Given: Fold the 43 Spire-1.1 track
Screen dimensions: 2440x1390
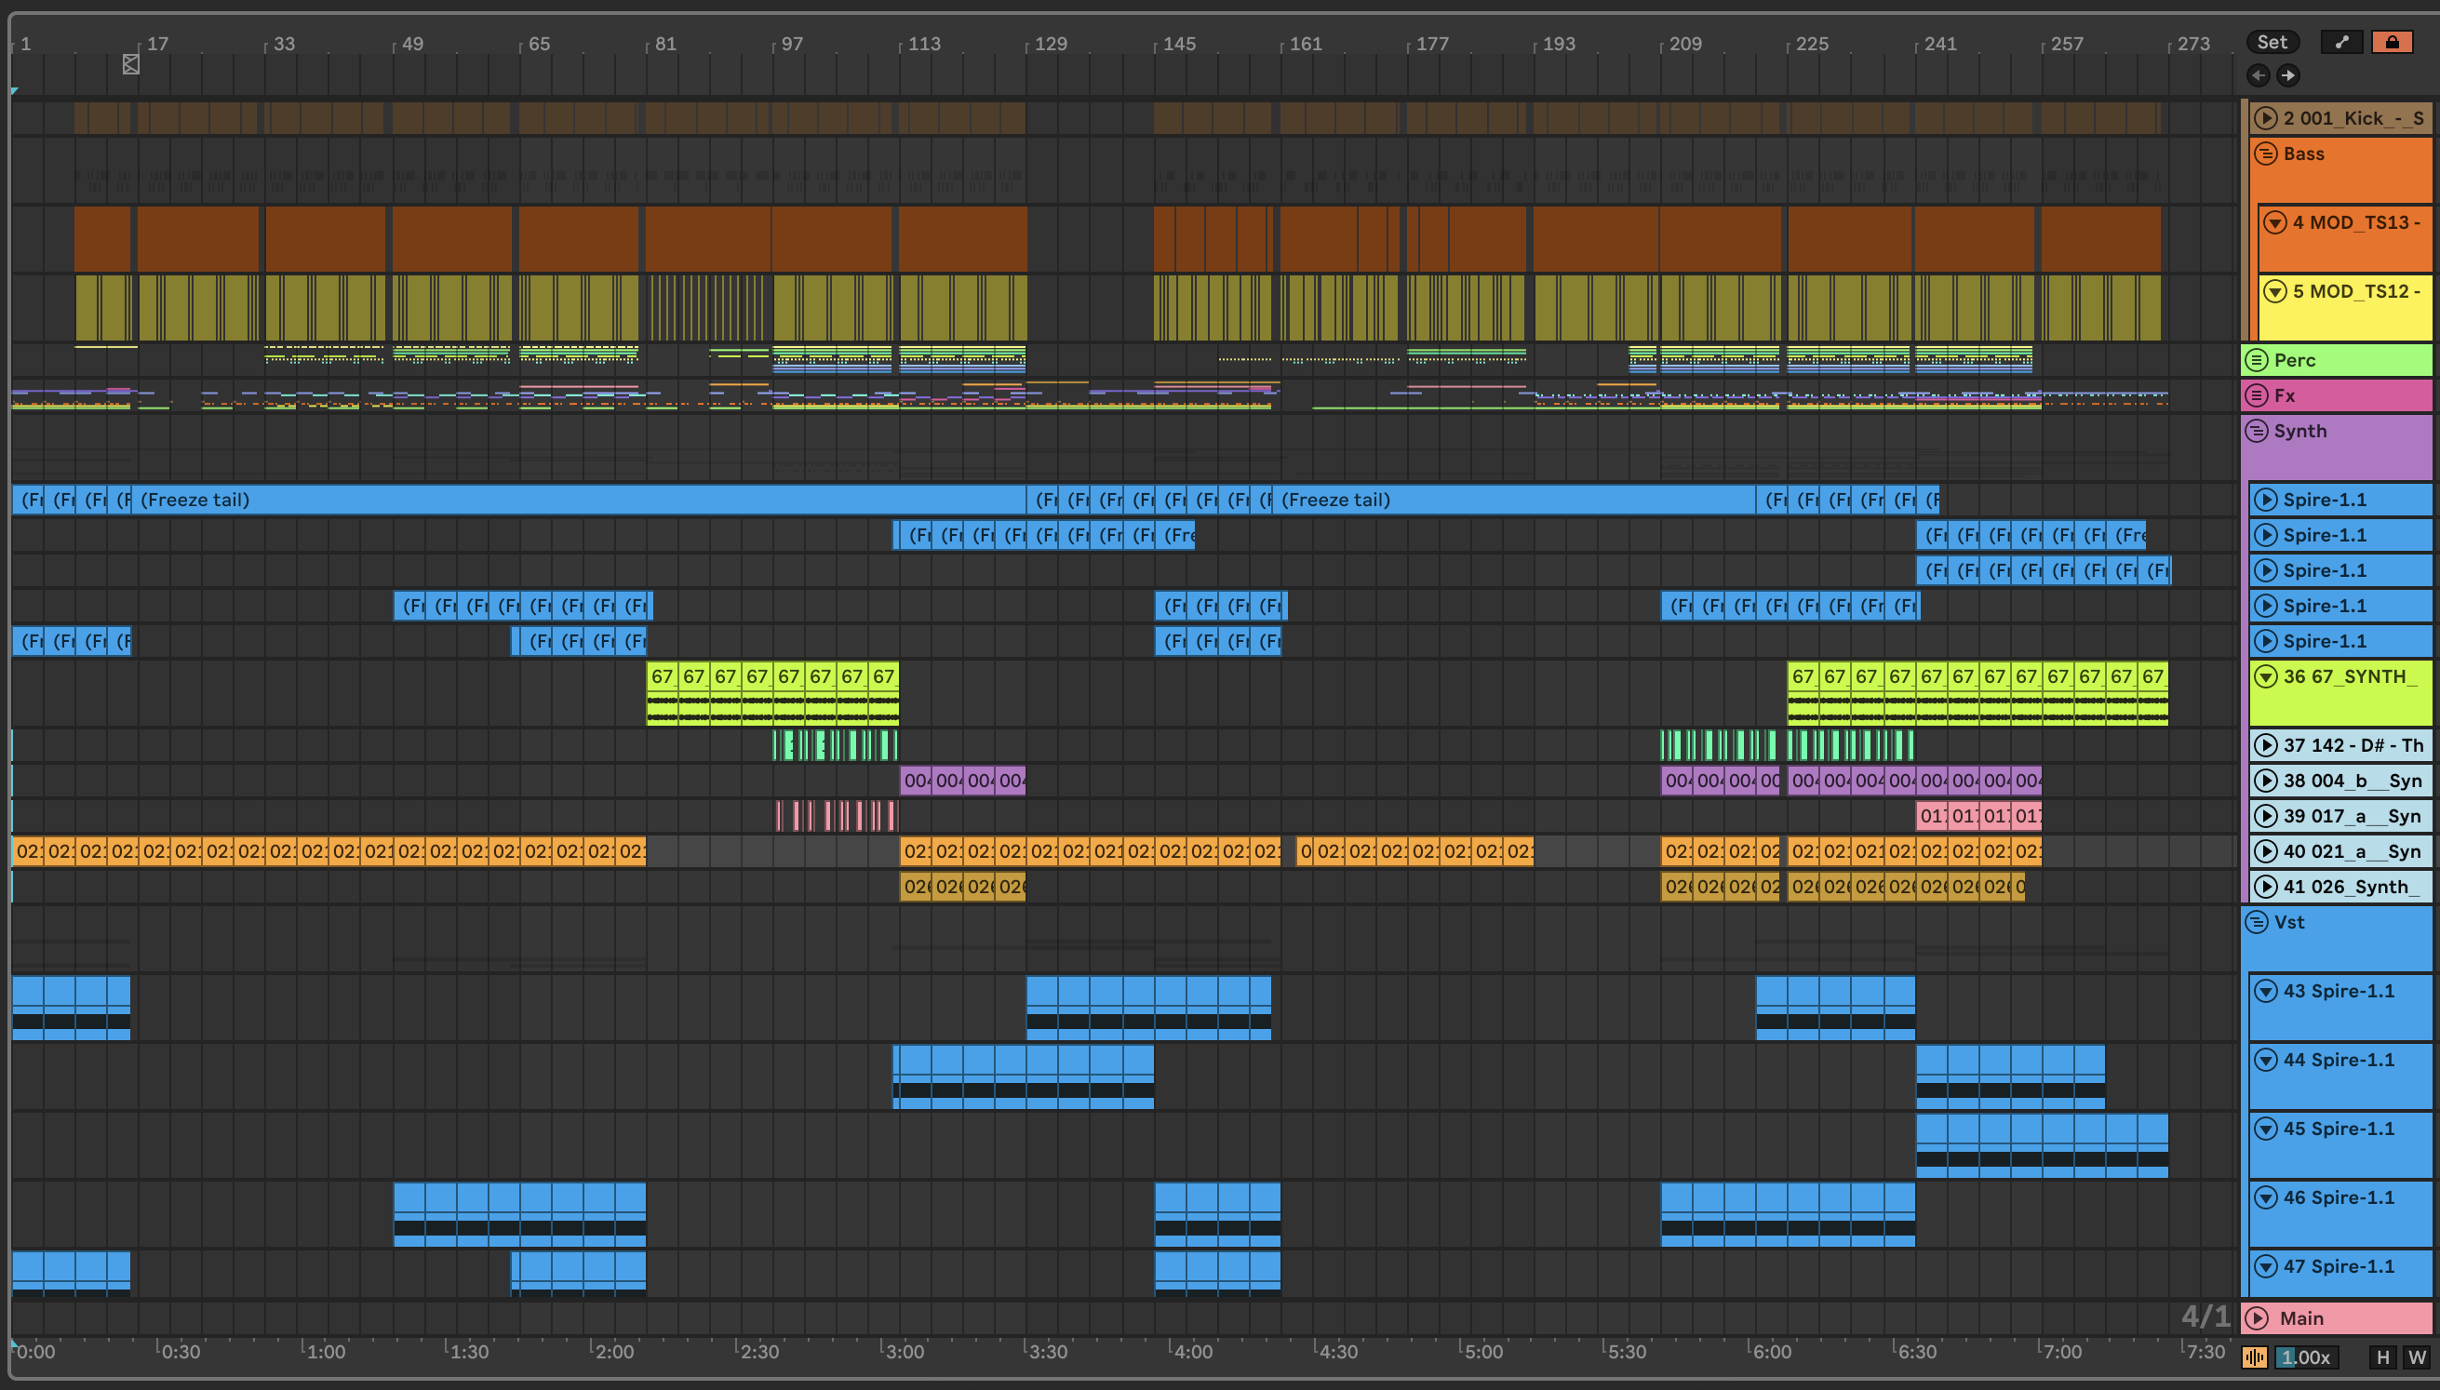Looking at the screenshot, I should 2265,991.
